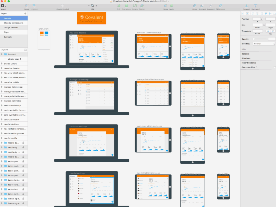Open the Blending mode dropdown

(x=264, y=43)
